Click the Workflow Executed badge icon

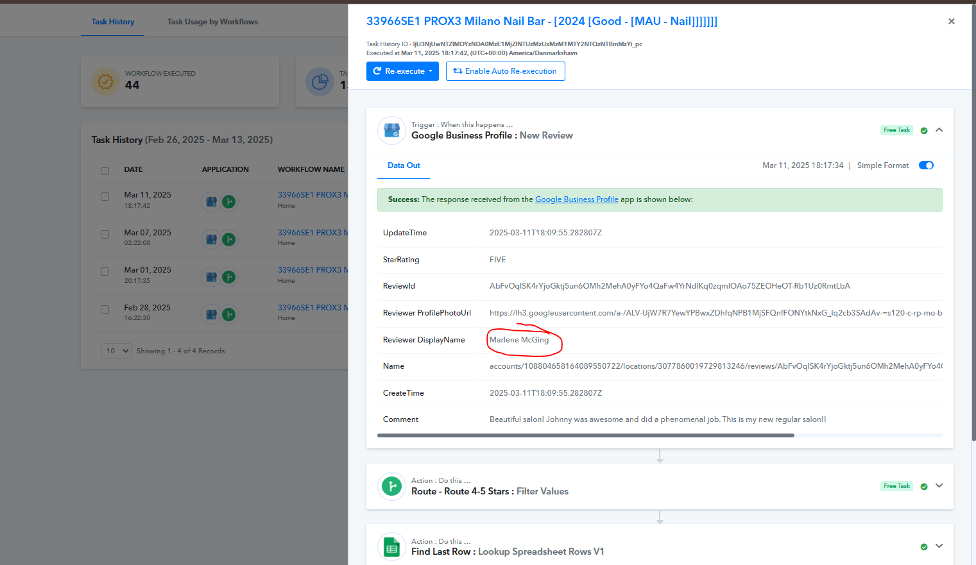point(105,81)
